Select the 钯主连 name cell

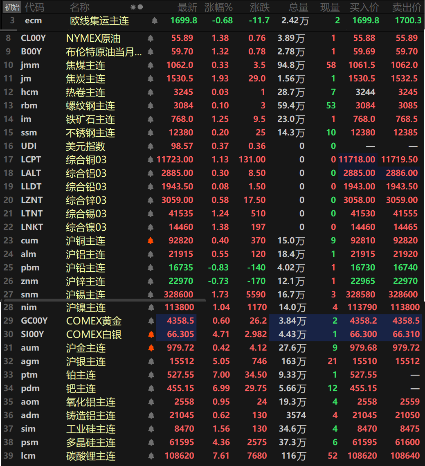[81, 388]
